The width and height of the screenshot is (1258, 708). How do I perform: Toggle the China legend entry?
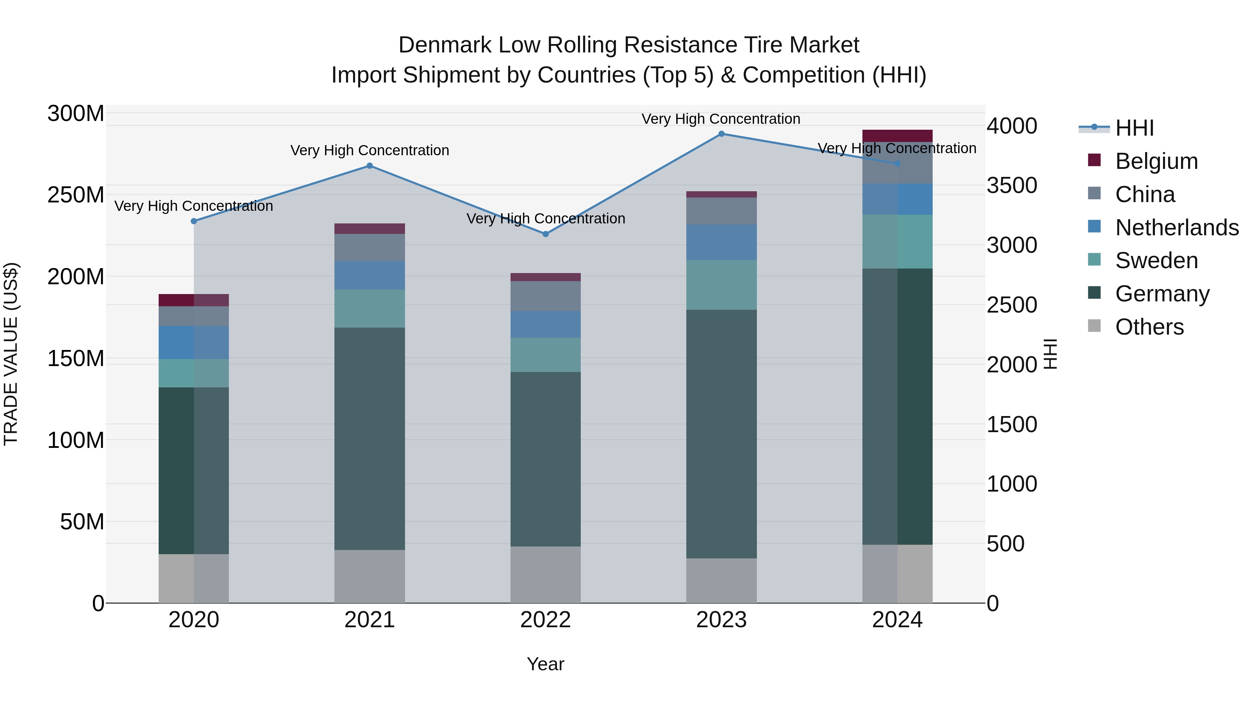point(1131,194)
